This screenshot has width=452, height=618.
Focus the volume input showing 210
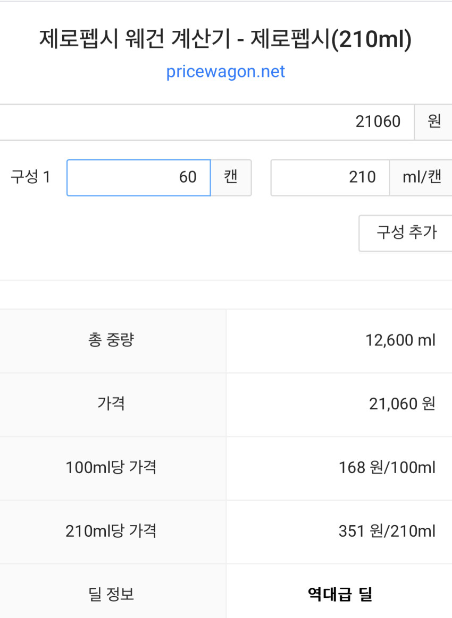tap(330, 177)
